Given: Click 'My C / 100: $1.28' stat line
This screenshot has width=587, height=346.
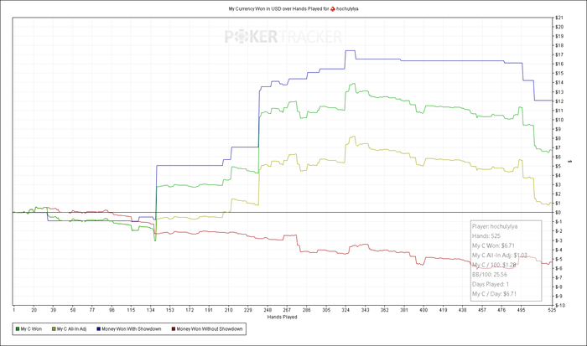Looking at the screenshot, I should 494,265.
